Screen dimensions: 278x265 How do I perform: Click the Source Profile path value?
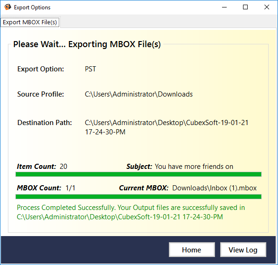(x=139, y=94)
